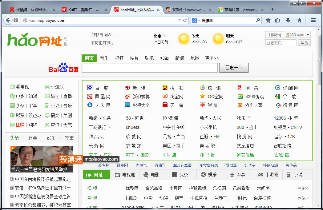Screen dimensions: 323x210
Task: Open the 淘宝皇冠店 link
Action: (x=208, y=165)
